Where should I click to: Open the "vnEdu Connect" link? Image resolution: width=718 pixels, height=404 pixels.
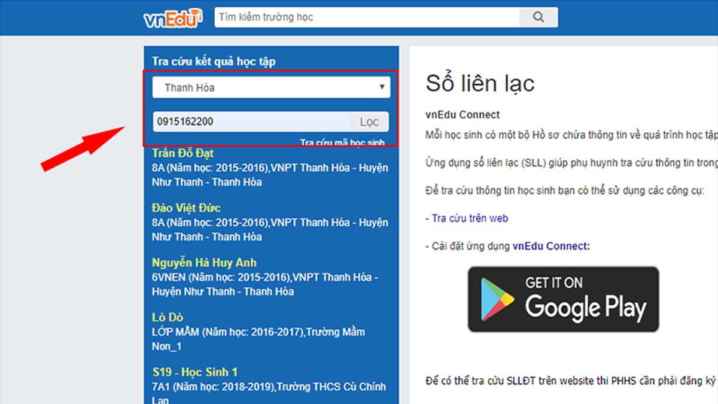coord(550,245)
